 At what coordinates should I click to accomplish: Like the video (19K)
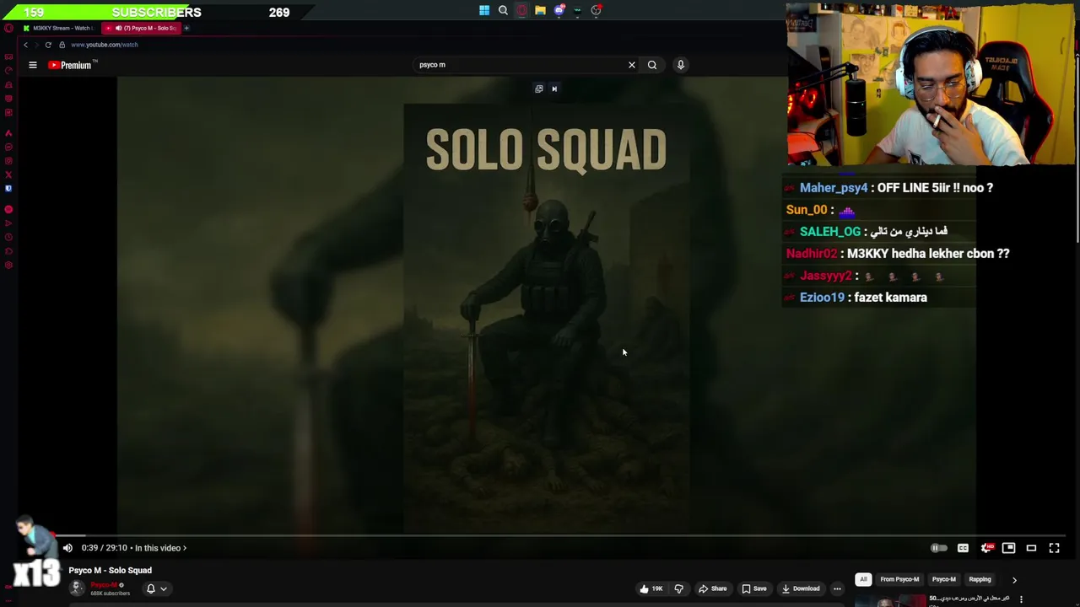click(651, 588)
